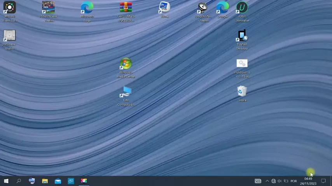This screenshot has width=332, height=186.
Task: Click the taskbar search magnifier
Action: pyautogui.click(x=19, y=181)
